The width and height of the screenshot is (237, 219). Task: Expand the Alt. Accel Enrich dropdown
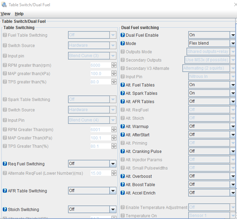click(x=212, y=193)
